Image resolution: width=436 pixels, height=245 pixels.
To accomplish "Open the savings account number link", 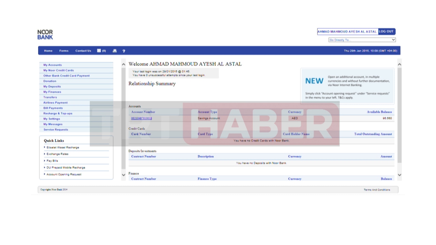I will 141,118.
